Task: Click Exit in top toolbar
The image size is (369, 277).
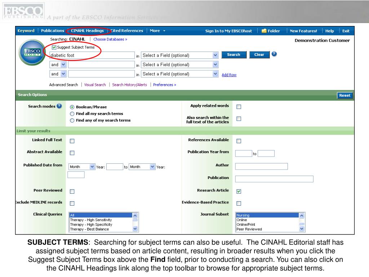Action: click(x=346, y=31)
